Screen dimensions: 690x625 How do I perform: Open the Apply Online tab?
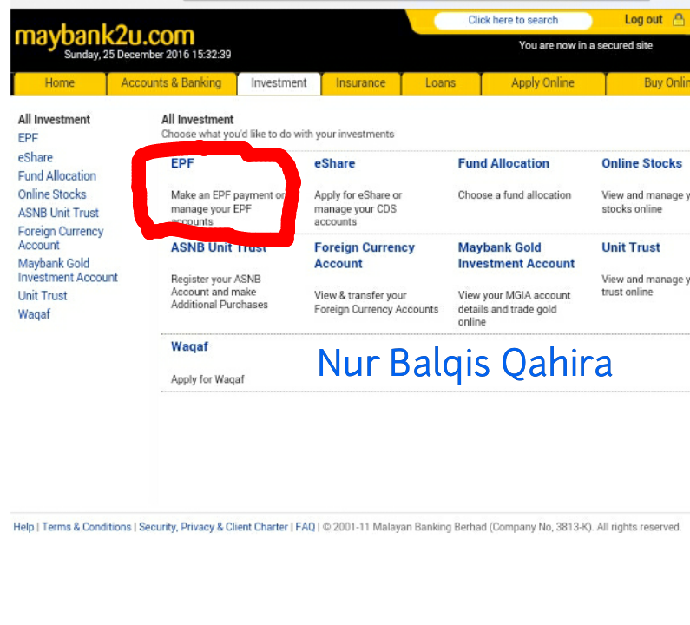click(542, 83)
